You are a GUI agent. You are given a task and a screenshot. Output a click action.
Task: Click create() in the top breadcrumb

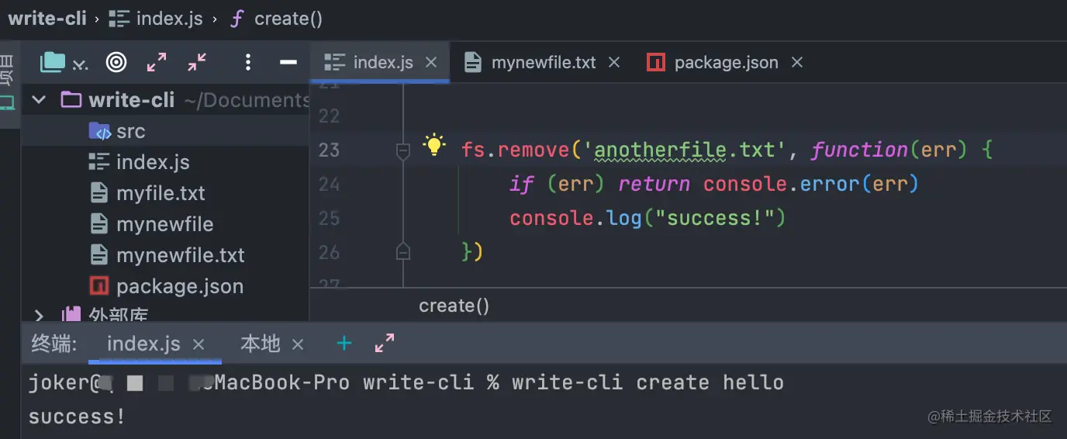[x=276, y=19]
